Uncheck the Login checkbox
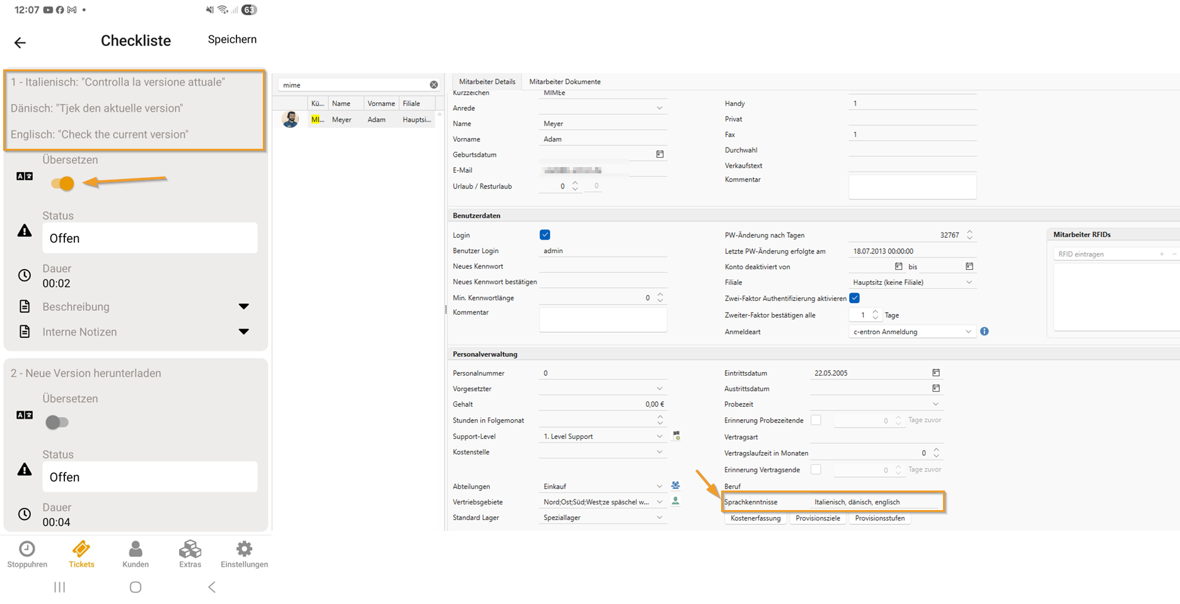The height and width of the screenshot is (604, 1180). [545, 235]
